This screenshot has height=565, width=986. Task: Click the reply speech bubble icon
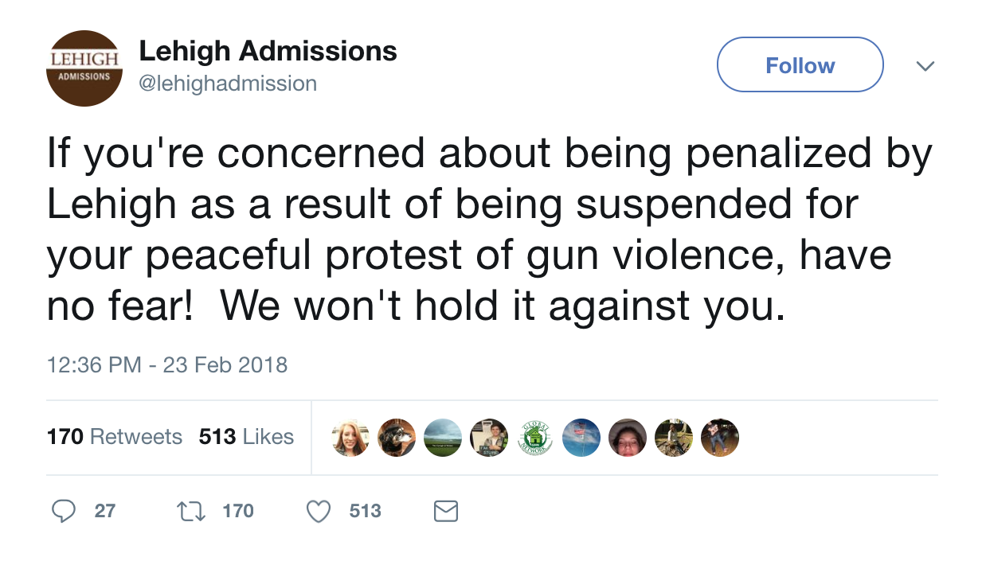pos(64,511)
